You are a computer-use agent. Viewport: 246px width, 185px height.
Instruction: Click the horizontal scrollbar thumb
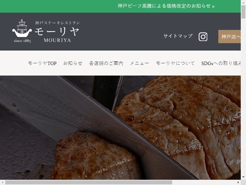tap(89, 182)
